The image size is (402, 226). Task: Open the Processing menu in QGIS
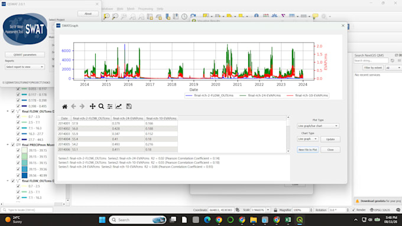[145, 9]
